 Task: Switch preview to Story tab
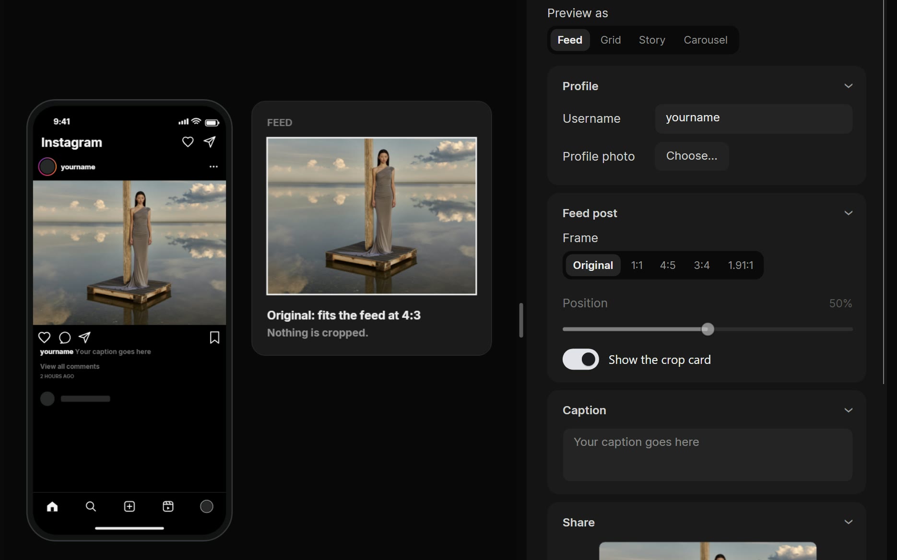click(x=652, y=40)
